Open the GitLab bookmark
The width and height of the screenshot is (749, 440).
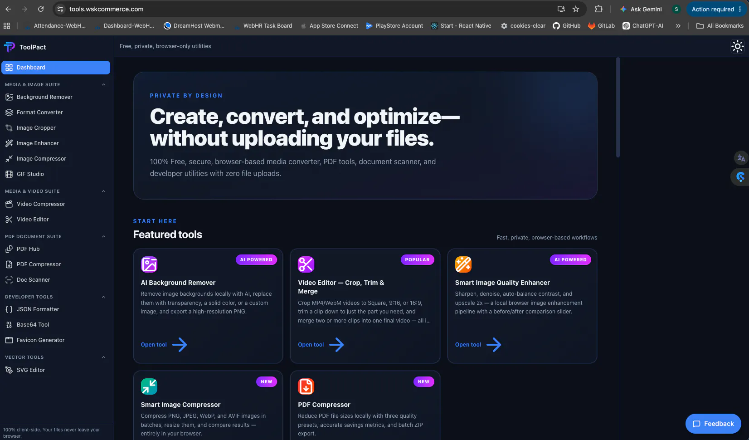601,26
